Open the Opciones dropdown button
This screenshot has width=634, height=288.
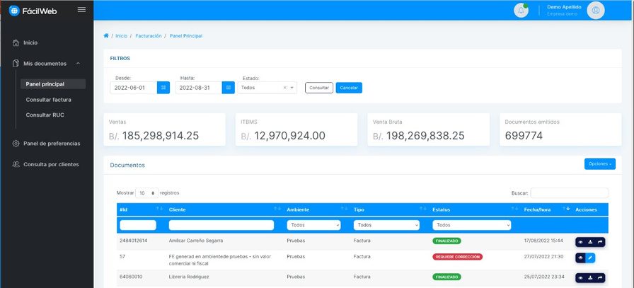[x=599, y=164]
